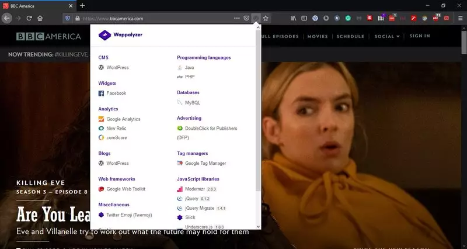
Task: Open Facebook under Widgets
Action: (112, 94)
